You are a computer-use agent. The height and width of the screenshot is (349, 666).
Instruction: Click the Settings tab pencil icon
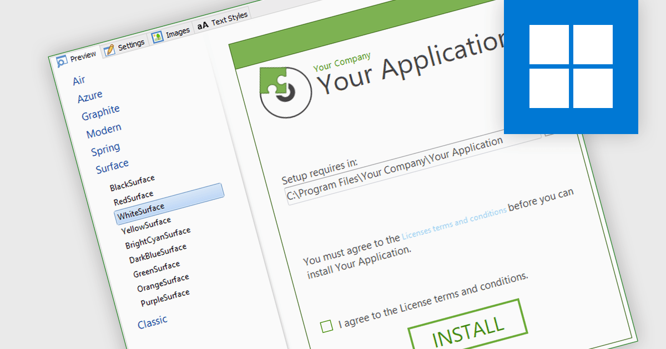point(110,49)
